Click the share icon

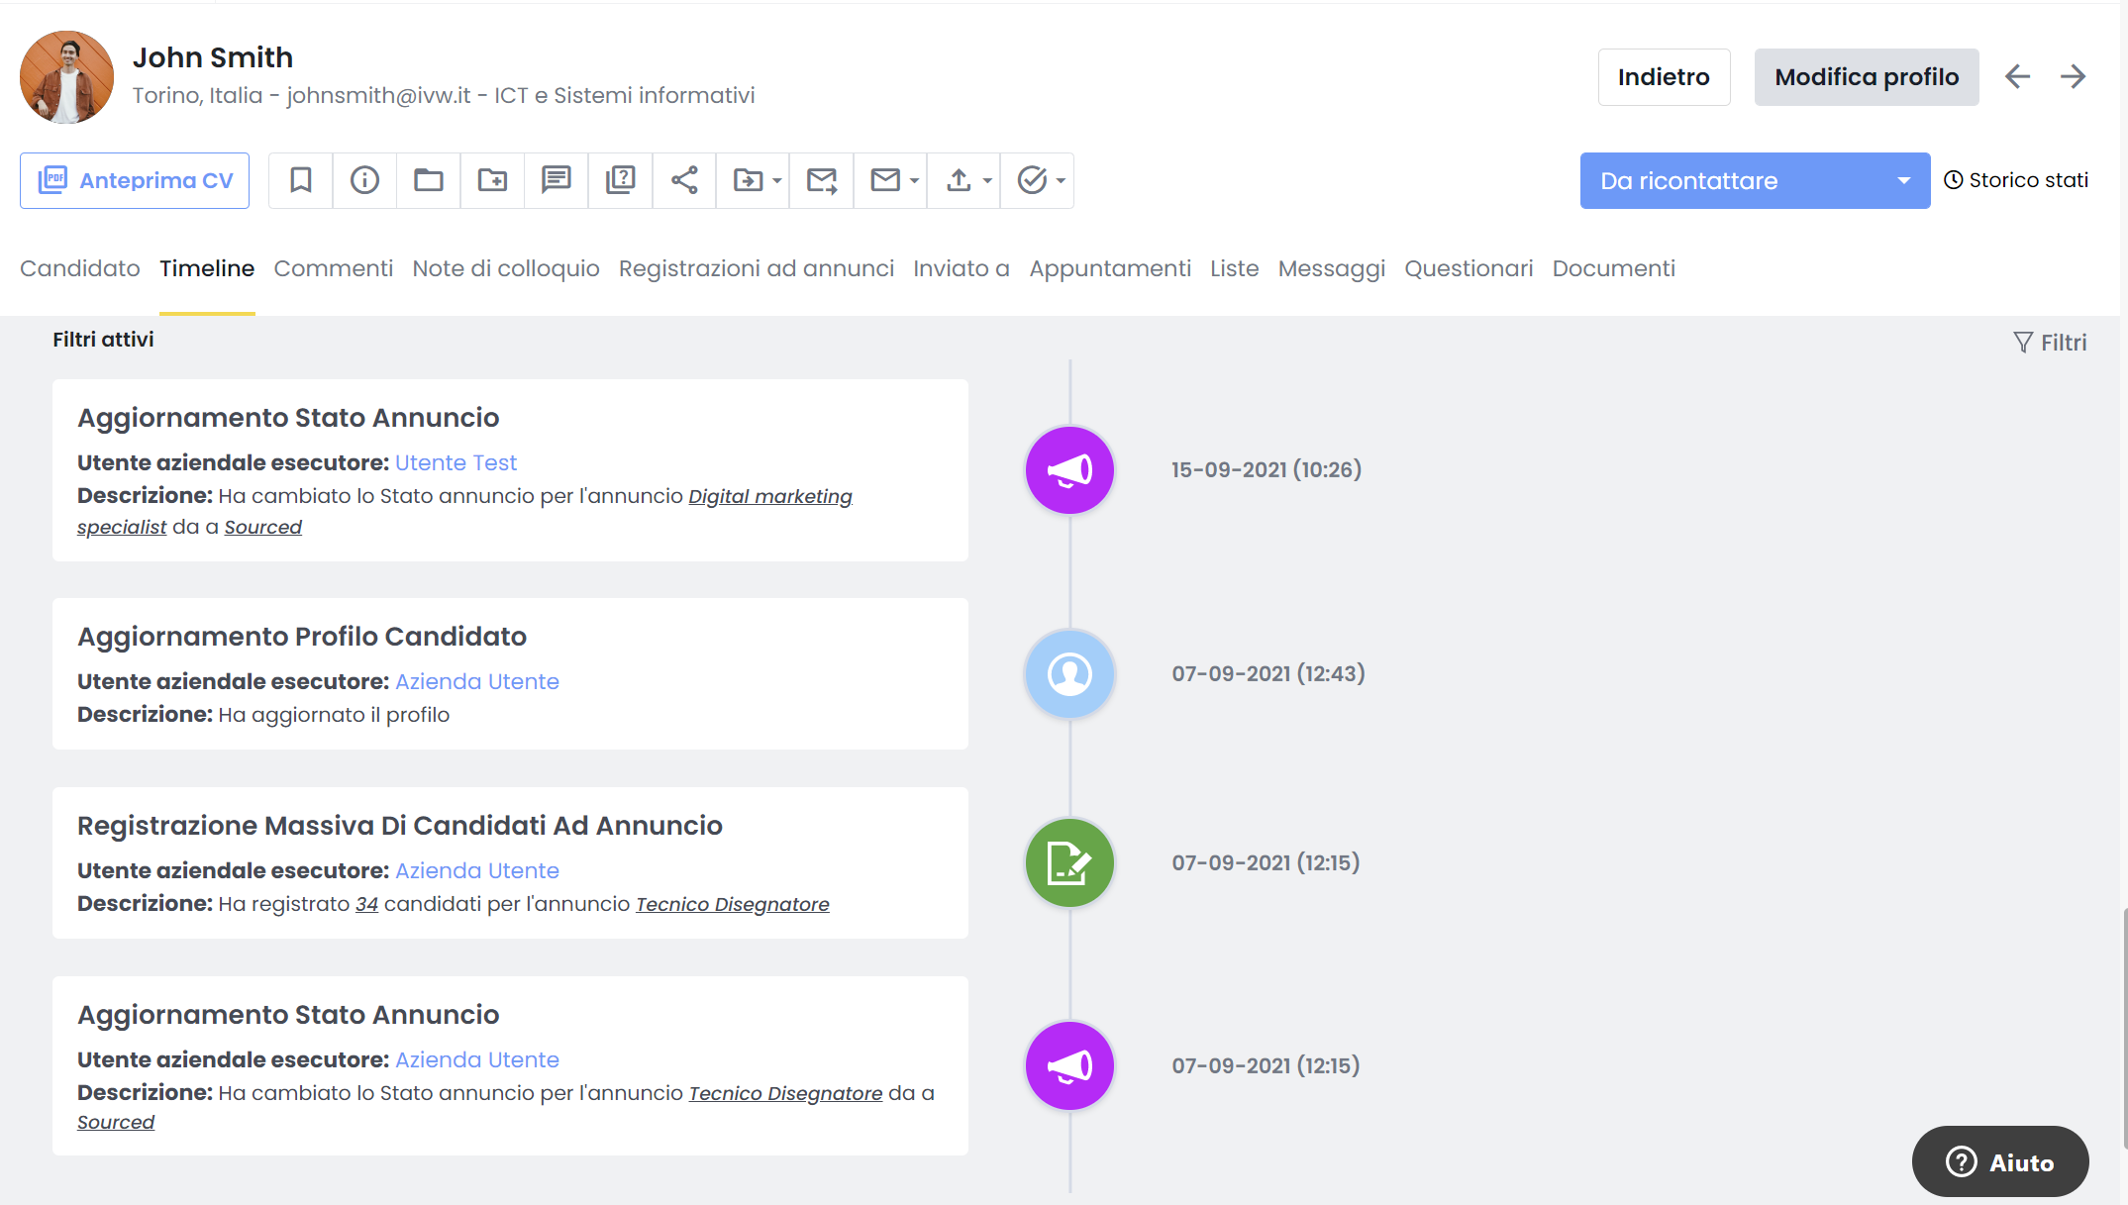click(684, 180)
